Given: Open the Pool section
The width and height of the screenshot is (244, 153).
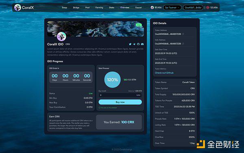Looking at the screenshot, I should coord(87,7).
